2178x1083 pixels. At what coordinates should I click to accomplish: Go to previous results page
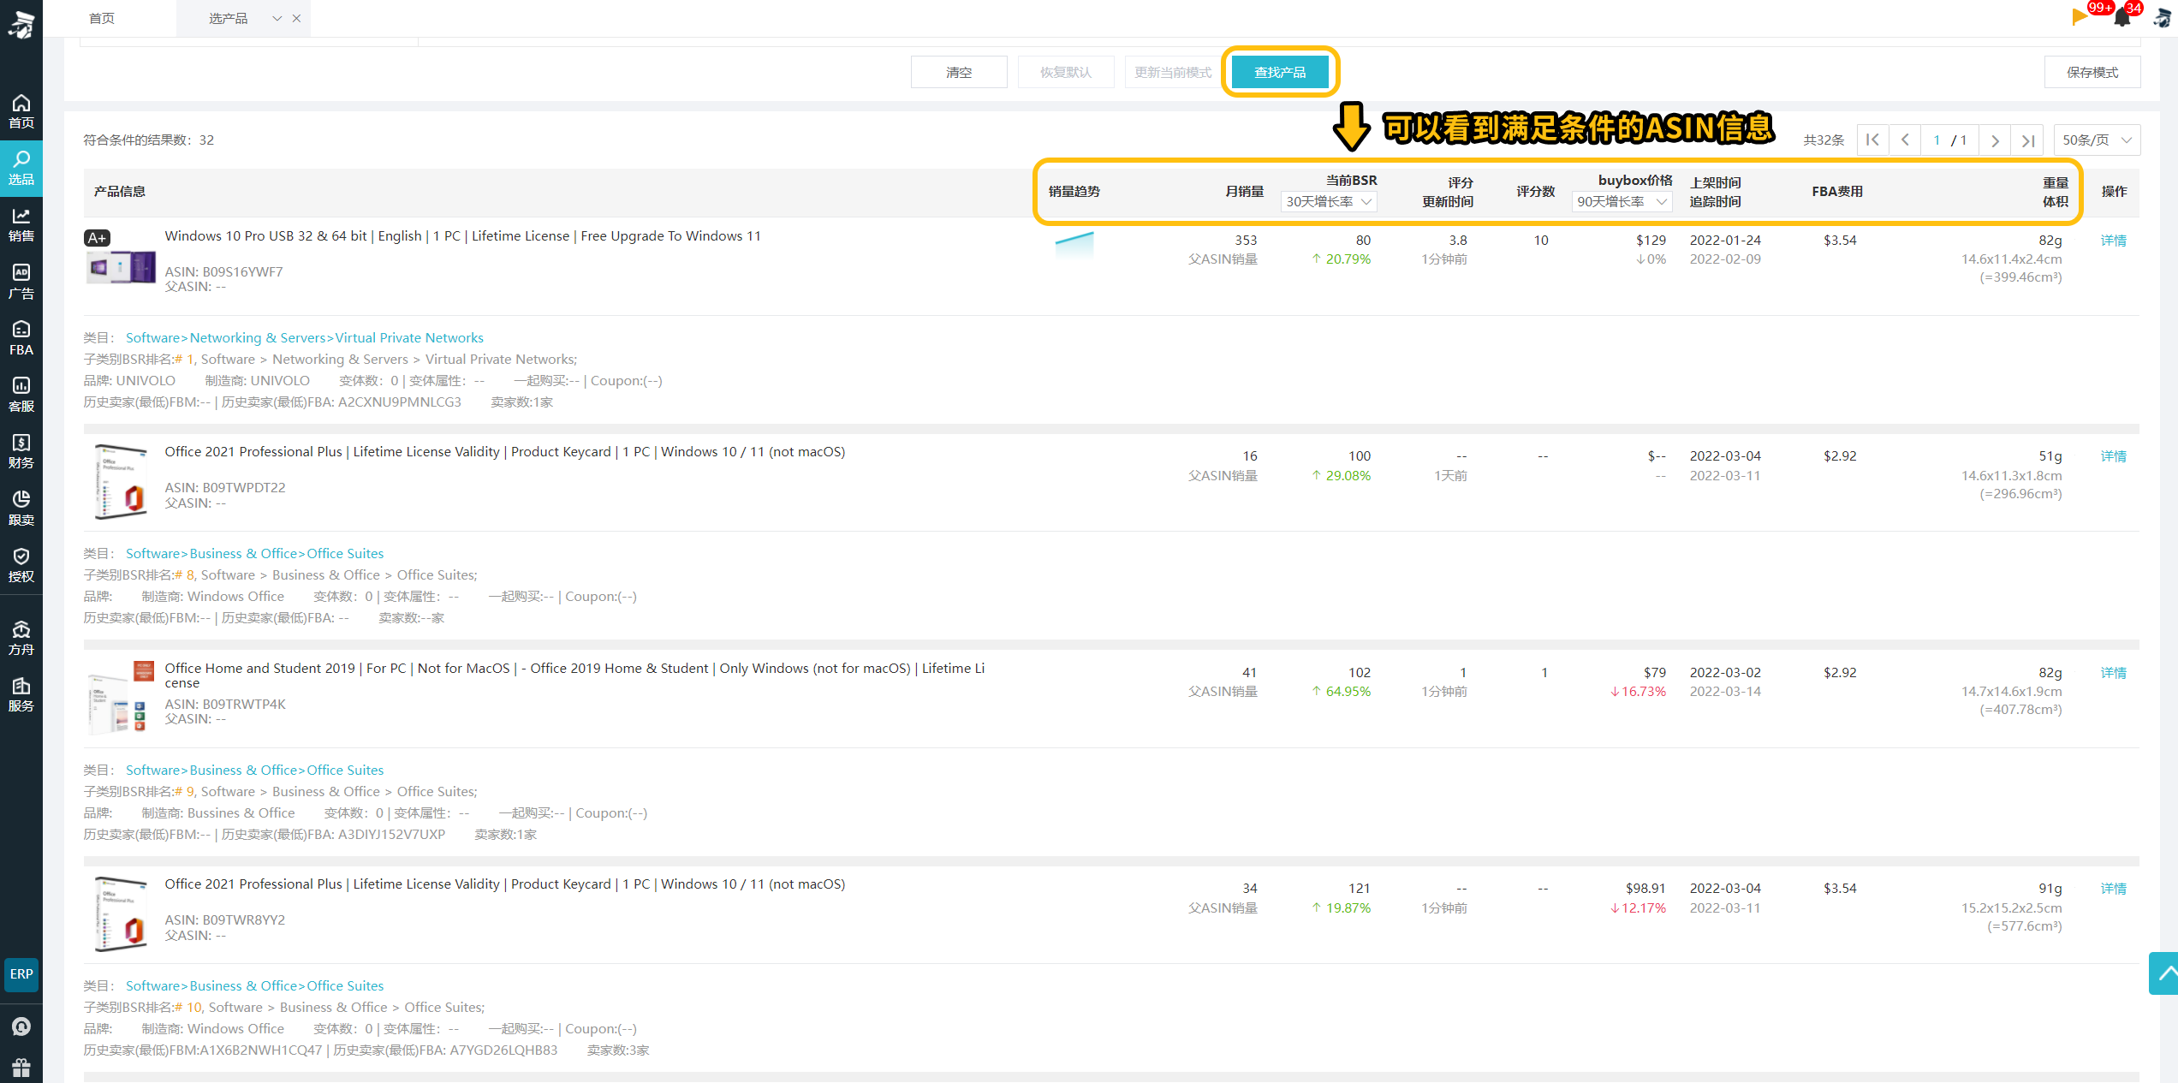point(1905,140)
